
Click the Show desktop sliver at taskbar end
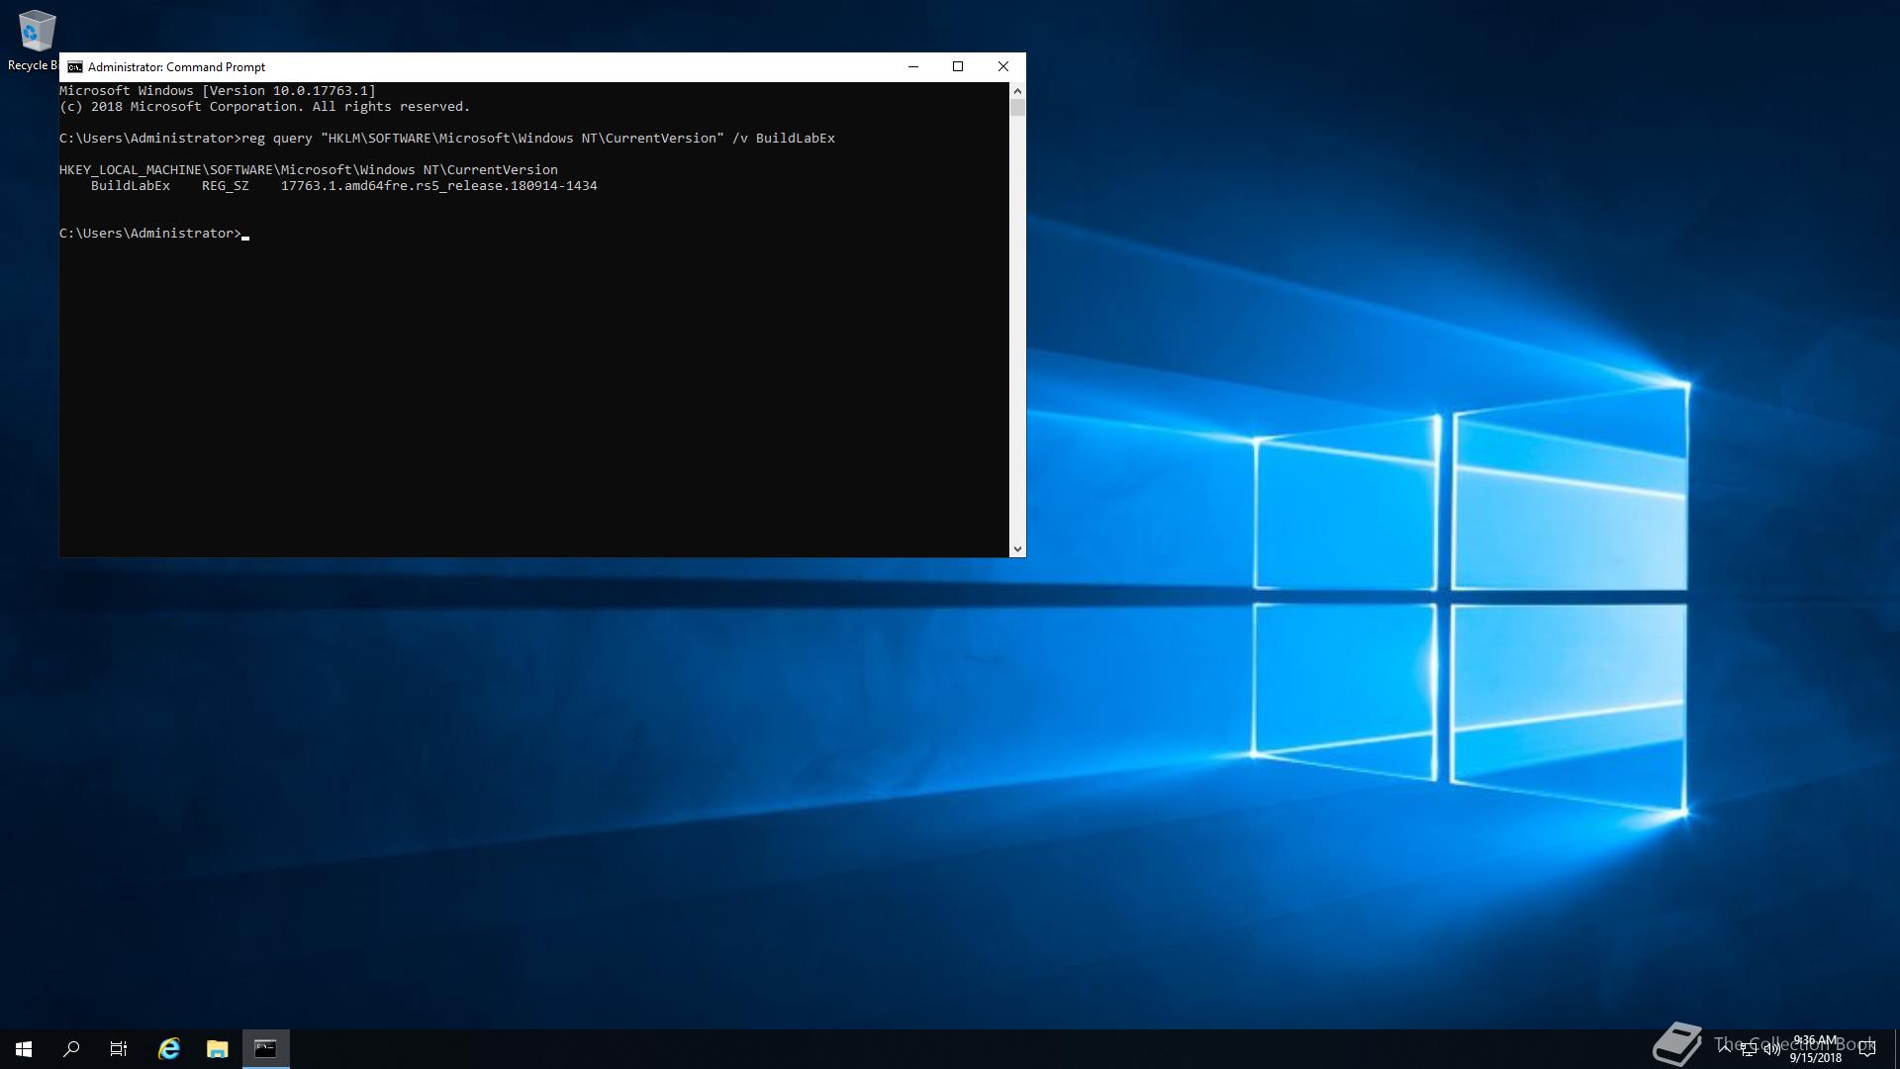click(x=1897, y=1049)
